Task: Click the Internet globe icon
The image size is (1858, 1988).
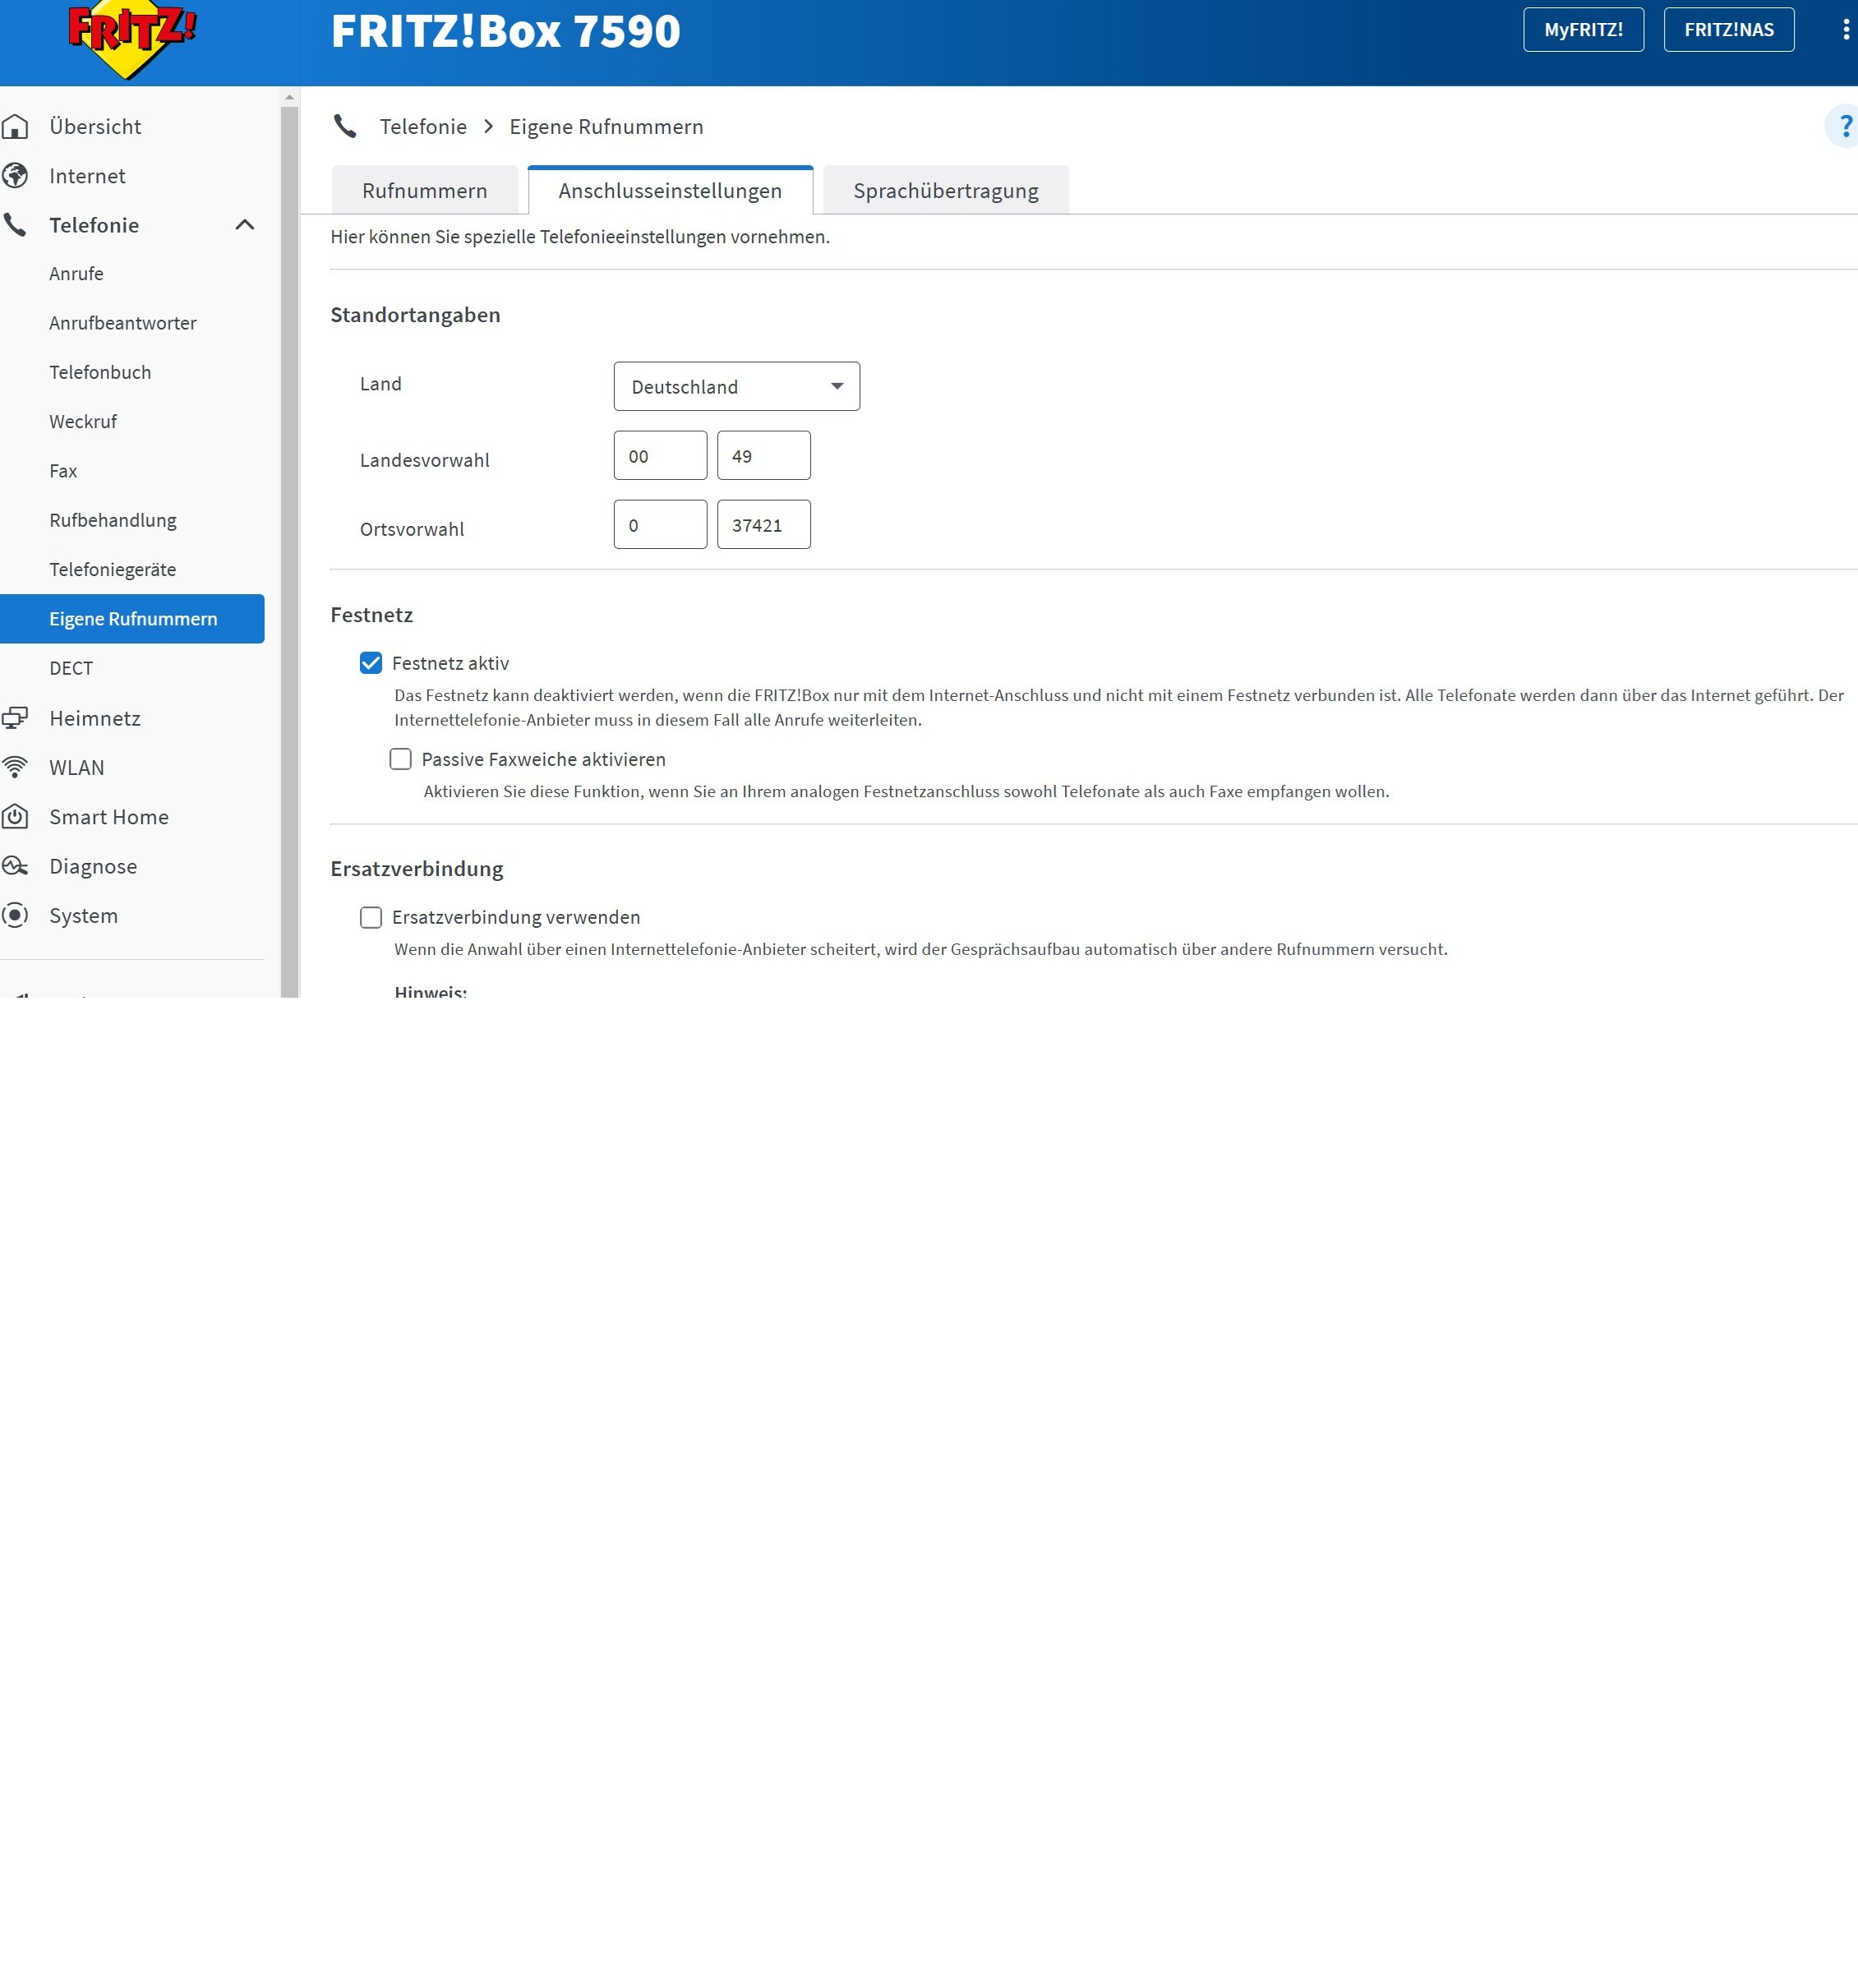Action: point(15,176)
